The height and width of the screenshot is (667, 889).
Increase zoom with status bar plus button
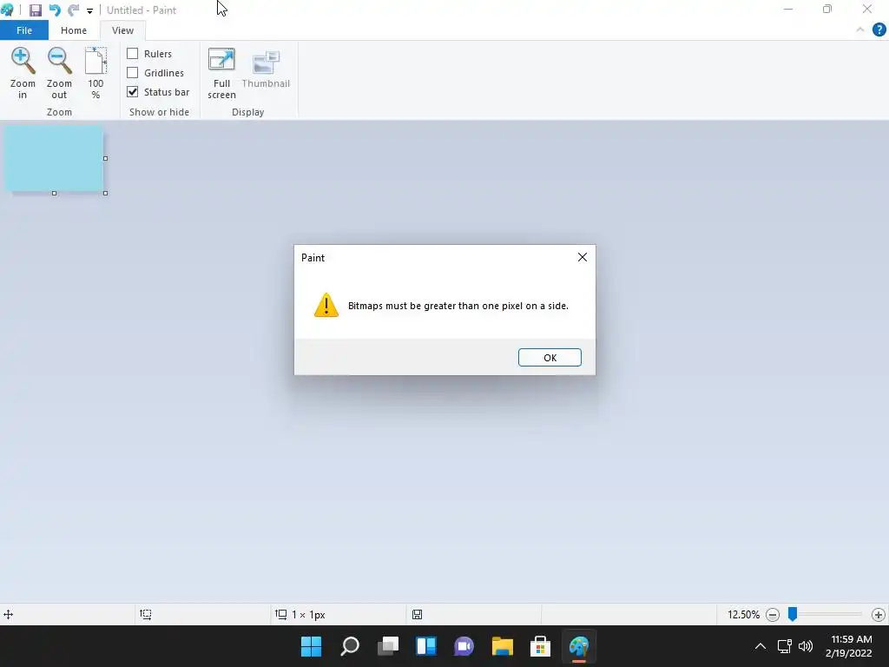coord(879,614)
